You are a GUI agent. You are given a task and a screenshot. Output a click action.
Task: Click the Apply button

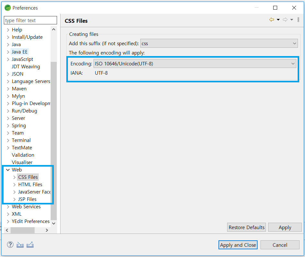coord(285,227)
